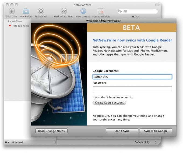Click the zoom button of NetNewsWire window
The image size is (183, 153).
pyautogui.click(x=16, y=5)
